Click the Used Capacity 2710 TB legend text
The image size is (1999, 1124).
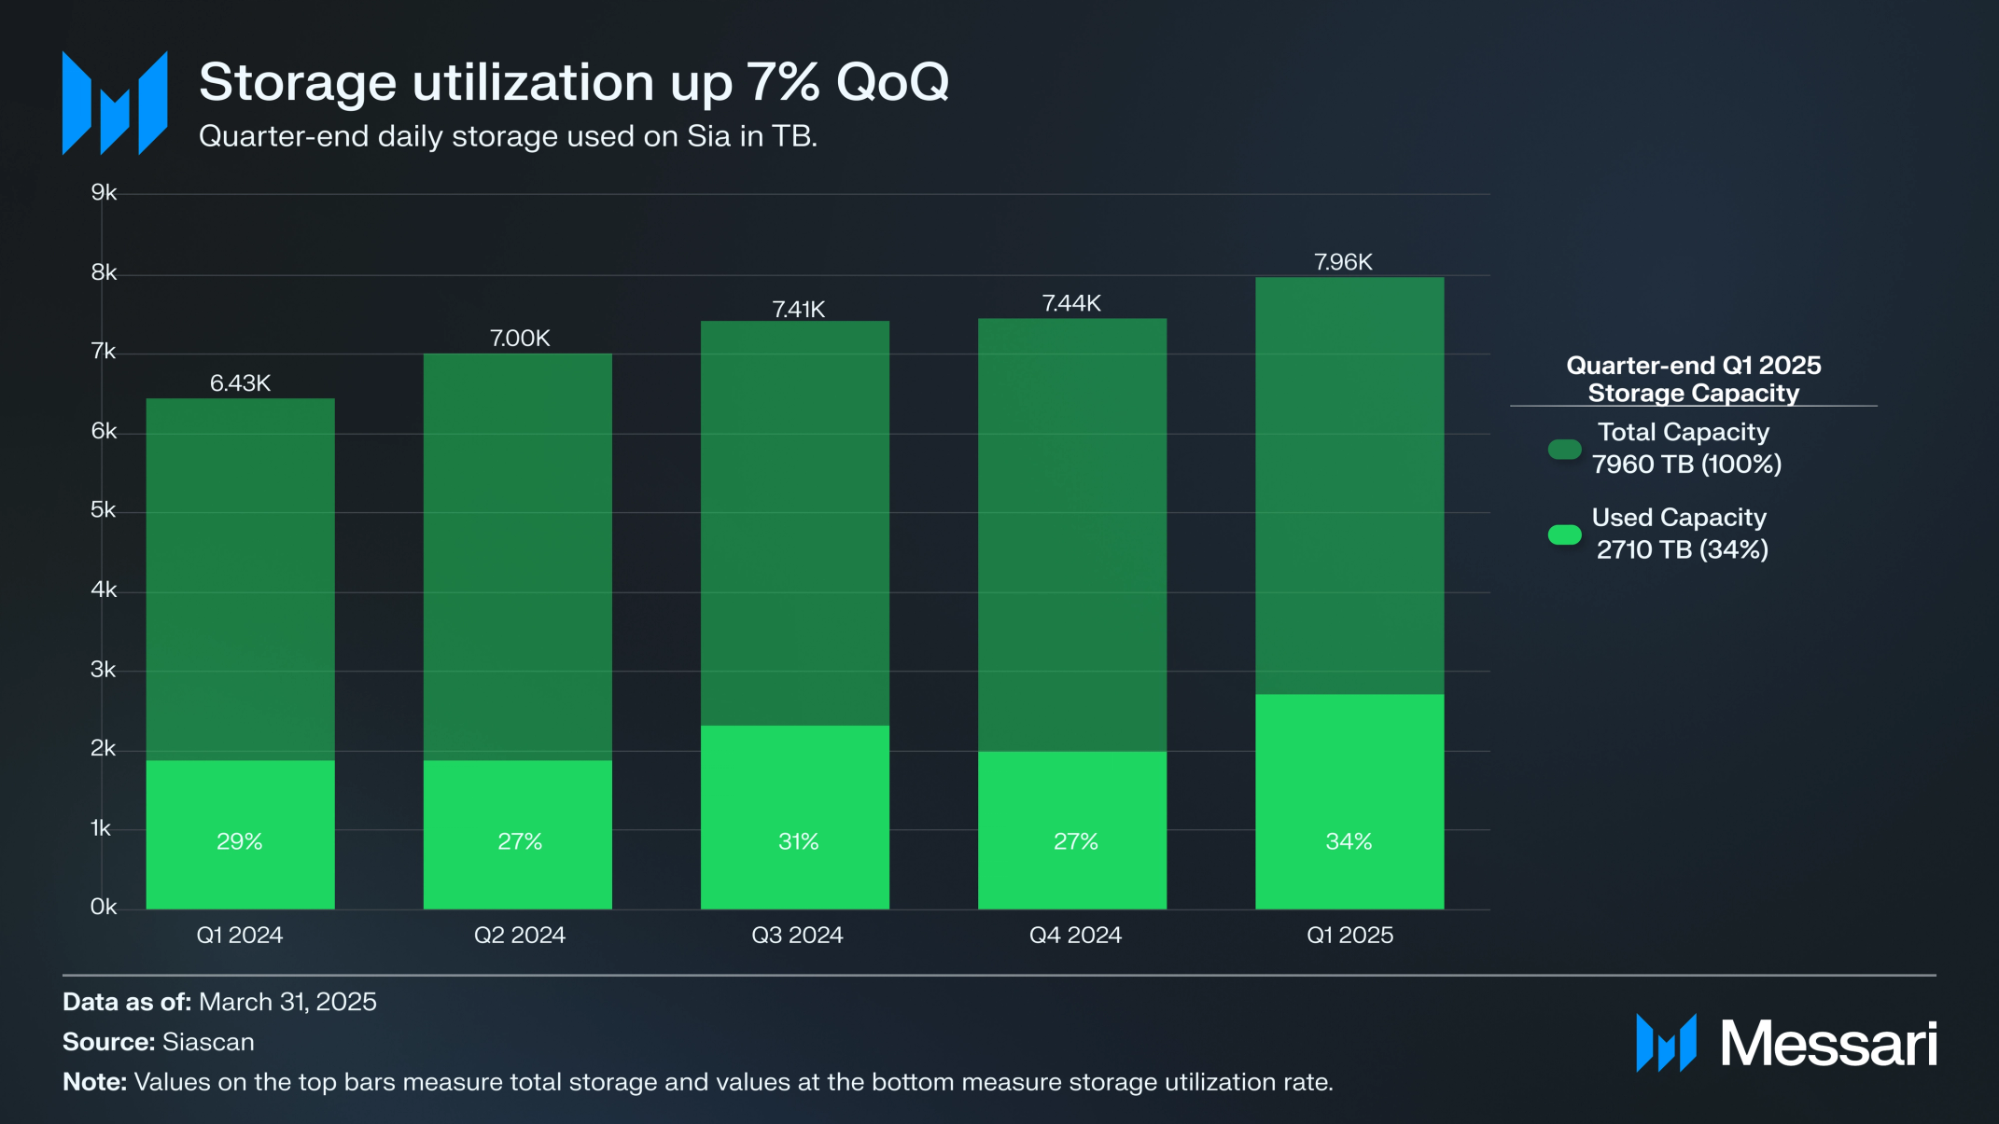(x=1680, y=533)
